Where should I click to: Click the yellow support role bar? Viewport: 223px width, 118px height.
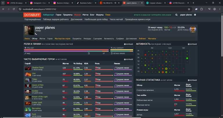[x=122, y=50]
